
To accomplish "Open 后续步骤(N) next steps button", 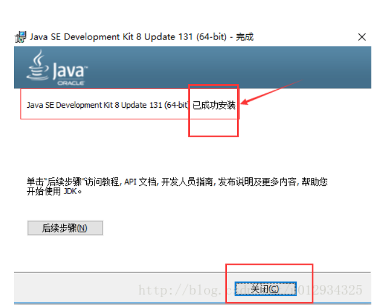I will tap(65, 228).
